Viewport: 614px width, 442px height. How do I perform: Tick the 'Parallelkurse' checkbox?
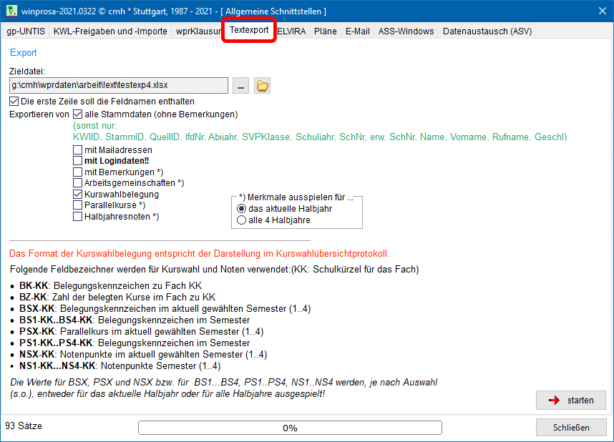tap(77, 205)
